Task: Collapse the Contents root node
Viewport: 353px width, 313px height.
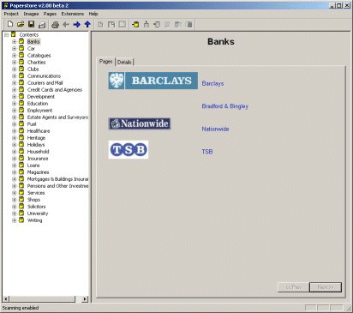Action: coord(6,35)
